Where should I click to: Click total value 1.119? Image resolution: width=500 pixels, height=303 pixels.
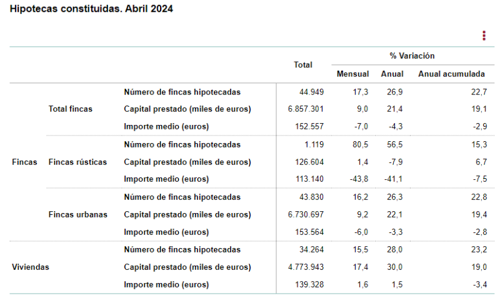tap(314, 145)
